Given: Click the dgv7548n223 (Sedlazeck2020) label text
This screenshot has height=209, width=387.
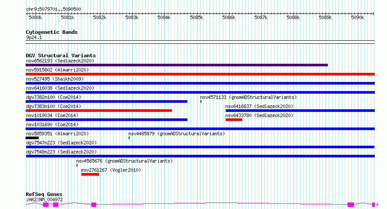Looking at the screenshot, I should (x=61, y=152).
